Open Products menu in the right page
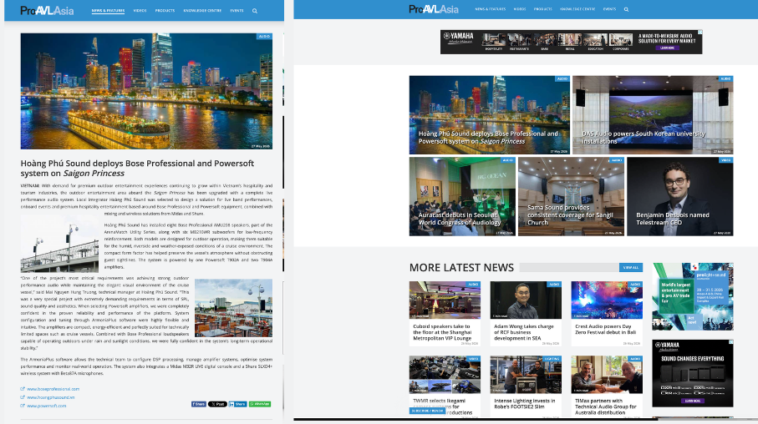Viewport: 758px width, 424px height. (x=543, y=9)
